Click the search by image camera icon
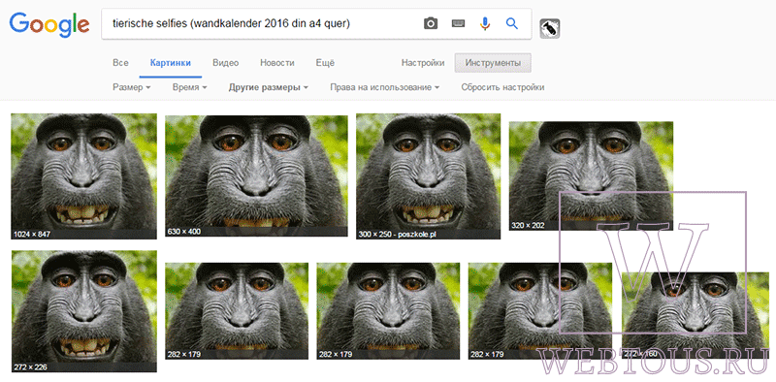Screen dimensions: 776x382 pyautogui.click(x=431, y=23)
